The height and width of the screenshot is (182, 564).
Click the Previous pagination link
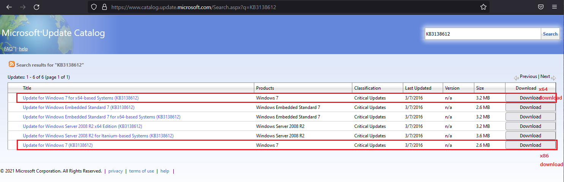pos(528,76)
